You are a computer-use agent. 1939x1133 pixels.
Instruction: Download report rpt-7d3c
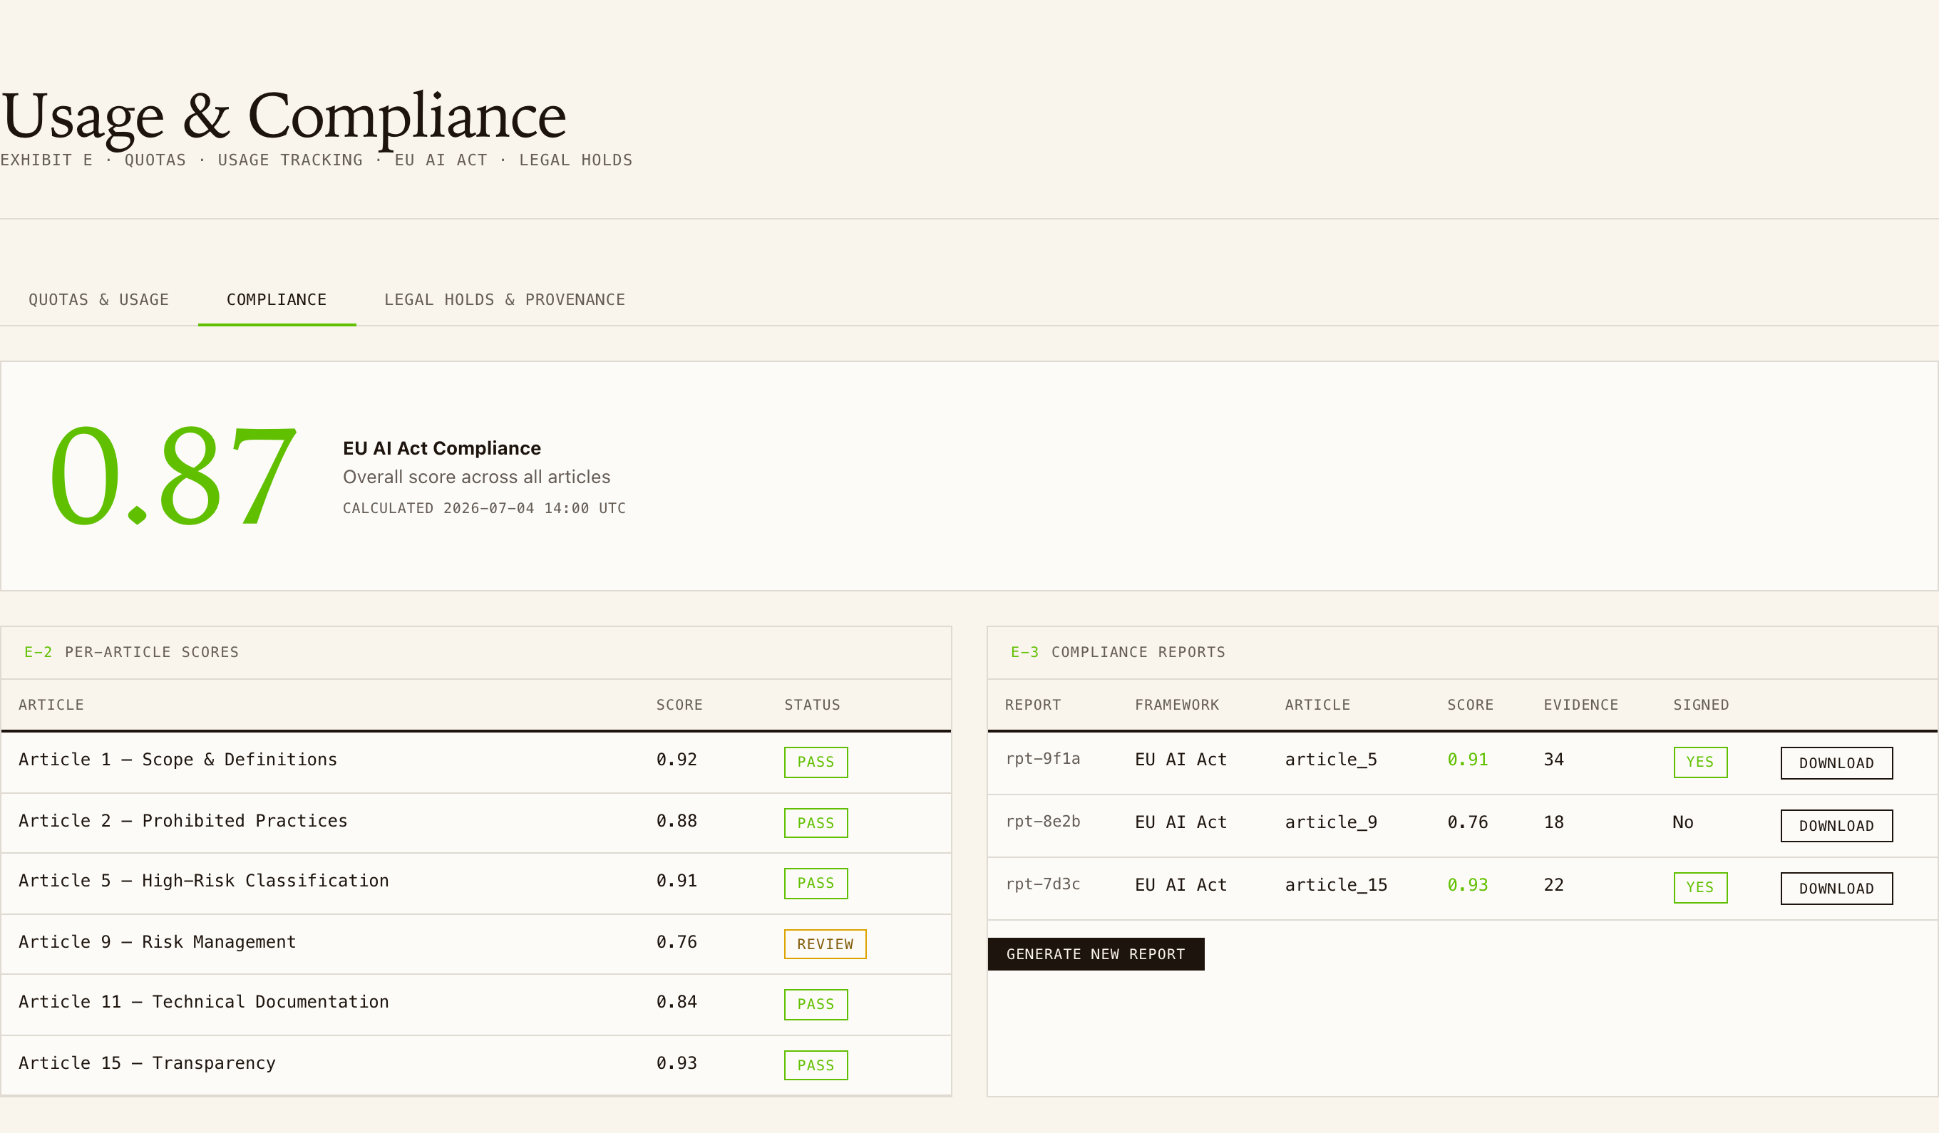click(x=1836, y=889)
